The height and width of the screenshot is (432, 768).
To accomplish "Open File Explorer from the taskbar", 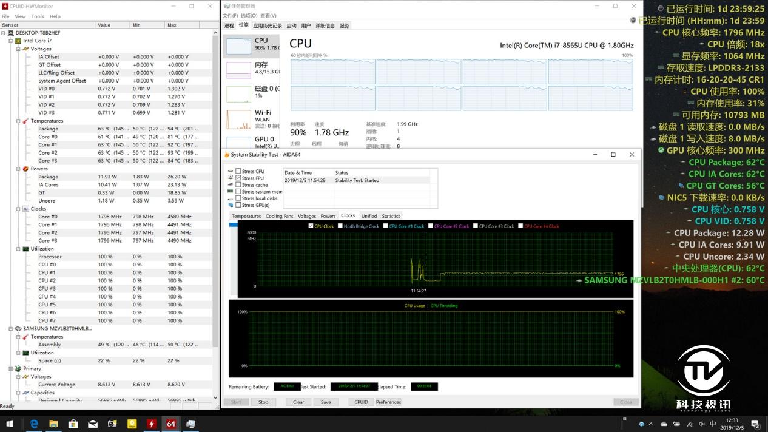I will pyautogui.click(x=53, y=424).
